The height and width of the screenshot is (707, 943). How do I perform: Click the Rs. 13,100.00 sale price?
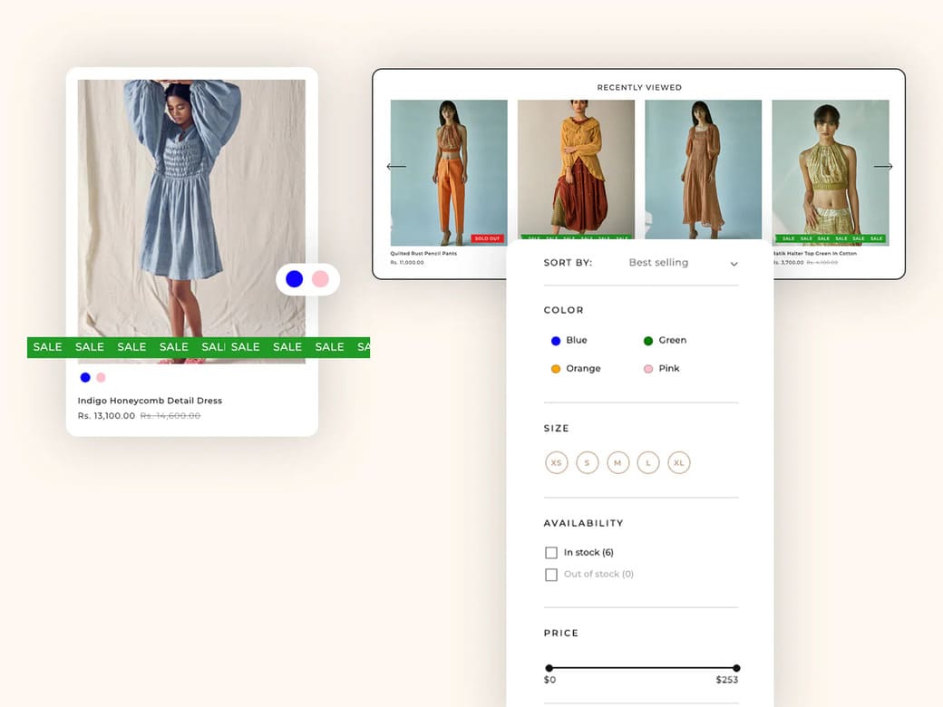106,416
